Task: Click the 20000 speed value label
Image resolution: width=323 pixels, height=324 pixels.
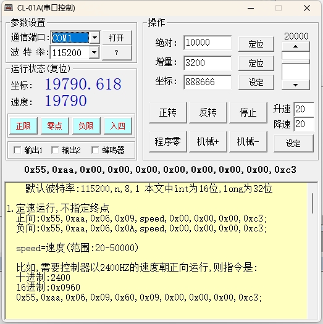Action: coord(296,36)
